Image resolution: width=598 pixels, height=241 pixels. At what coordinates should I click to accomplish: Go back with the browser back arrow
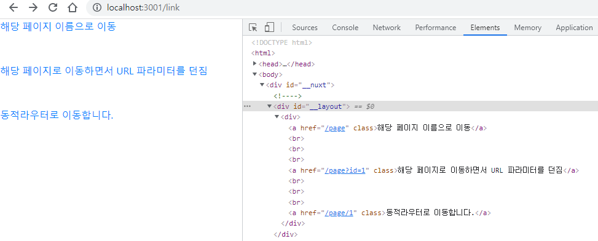point(14,7)
